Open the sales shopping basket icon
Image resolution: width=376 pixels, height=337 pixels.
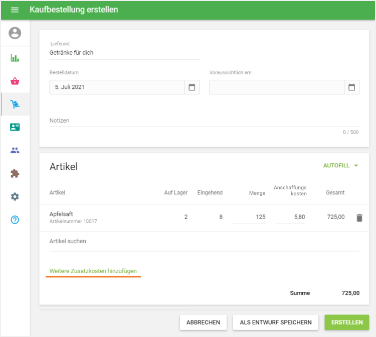(x=15, y=81)
